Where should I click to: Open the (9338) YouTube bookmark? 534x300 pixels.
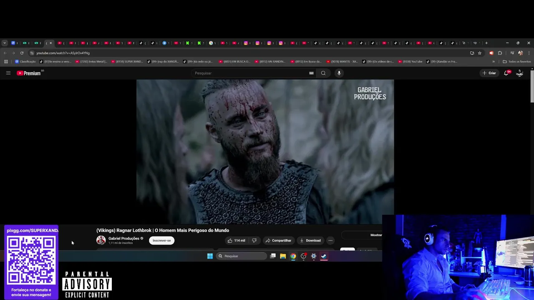(x=410, y=62)
